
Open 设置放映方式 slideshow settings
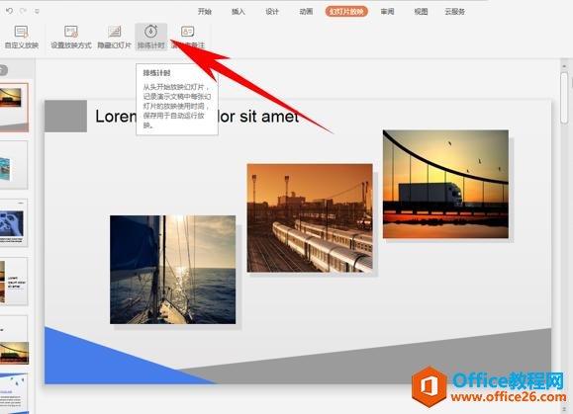click(71, 38)
